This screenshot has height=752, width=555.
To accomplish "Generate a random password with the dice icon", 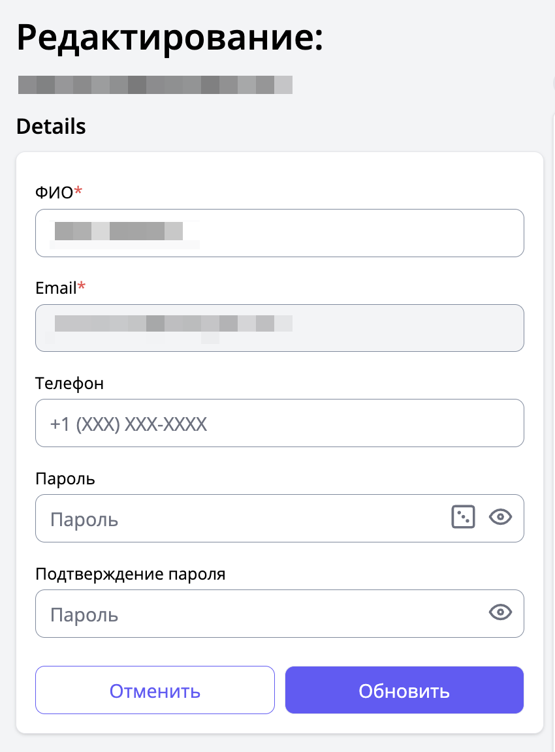I will tap(463, 518).
